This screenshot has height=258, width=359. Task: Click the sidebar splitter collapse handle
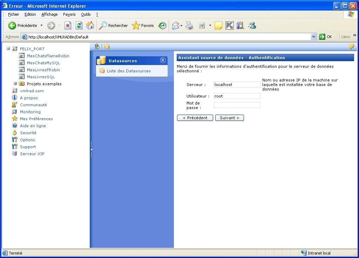coord(92,149)
